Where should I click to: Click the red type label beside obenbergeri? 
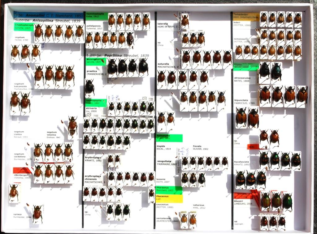click(22, 170)
